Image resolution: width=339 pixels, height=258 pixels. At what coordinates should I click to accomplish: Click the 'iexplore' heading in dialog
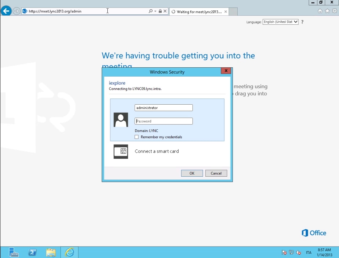point(117,83)
